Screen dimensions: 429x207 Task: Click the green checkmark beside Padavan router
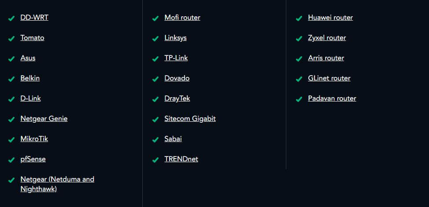point(299,99)
